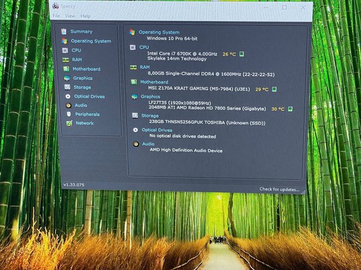
Task: Click the Summary icon in sidebar
Action: [63, 31]
